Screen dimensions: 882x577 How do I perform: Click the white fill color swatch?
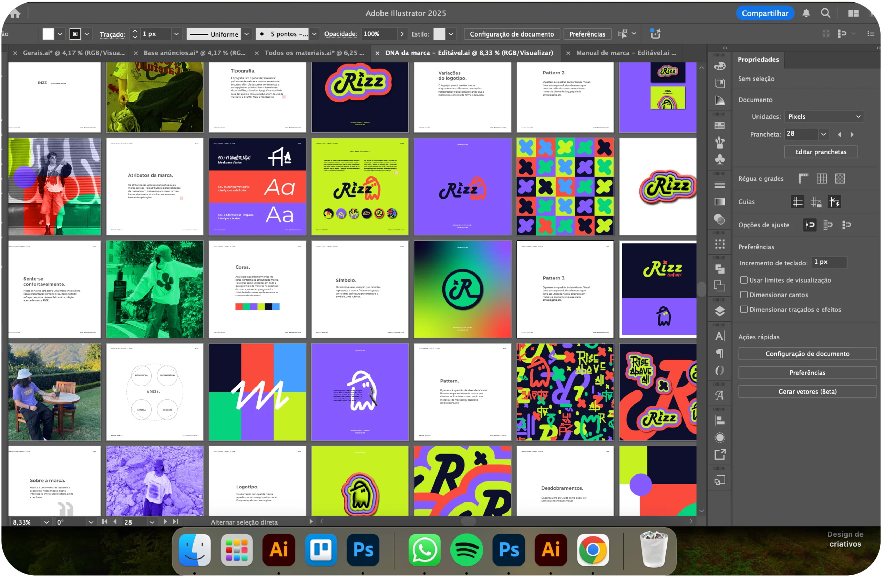coord(48,34)
